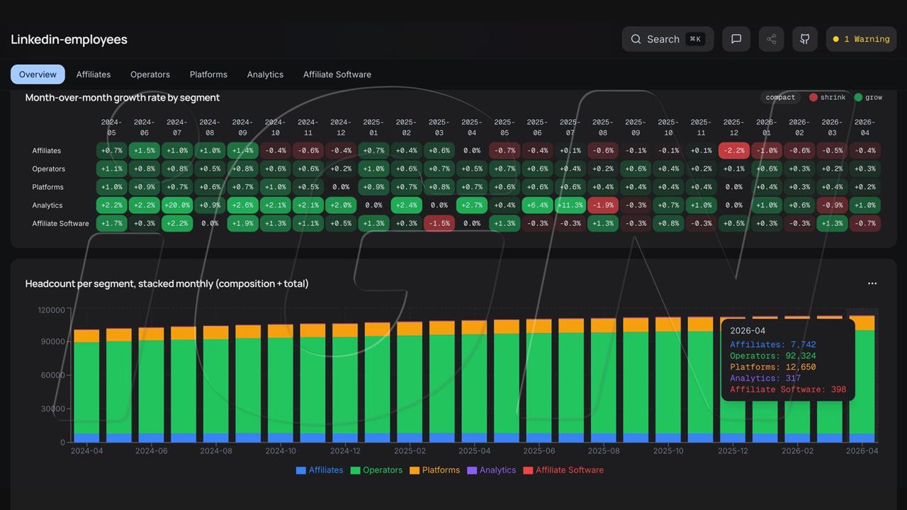Viewport: 907px width, 510px height.
Task: Open the three-dot menu on the headcount chart
Action: coord(872,283)
